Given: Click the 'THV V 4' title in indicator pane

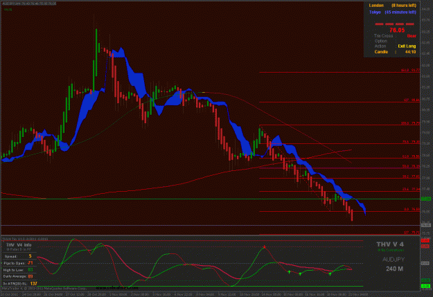Looking at the screenshot, I should (x=390, y=244).
